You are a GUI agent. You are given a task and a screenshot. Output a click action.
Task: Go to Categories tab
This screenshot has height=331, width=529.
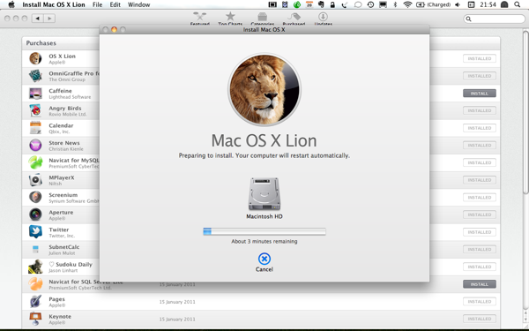pos(262,19)
